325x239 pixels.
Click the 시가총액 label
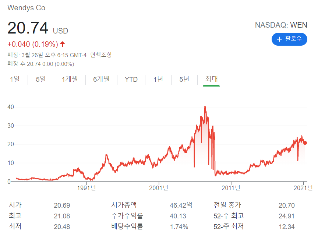pyautogui.click(x=124, y=205)
